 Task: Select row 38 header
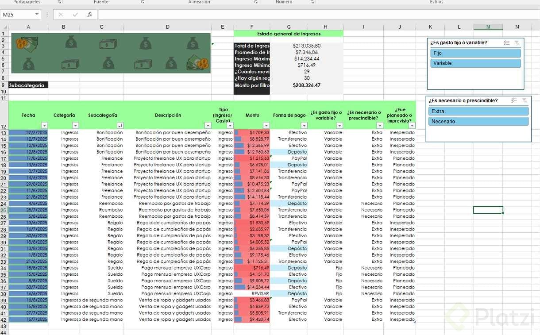[4, 293]
